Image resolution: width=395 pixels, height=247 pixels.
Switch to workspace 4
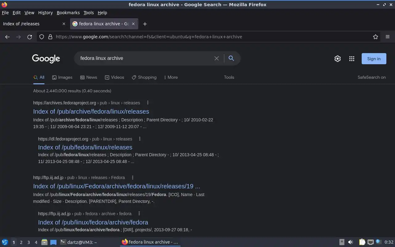pyautogui.click(x=36, y=242)
